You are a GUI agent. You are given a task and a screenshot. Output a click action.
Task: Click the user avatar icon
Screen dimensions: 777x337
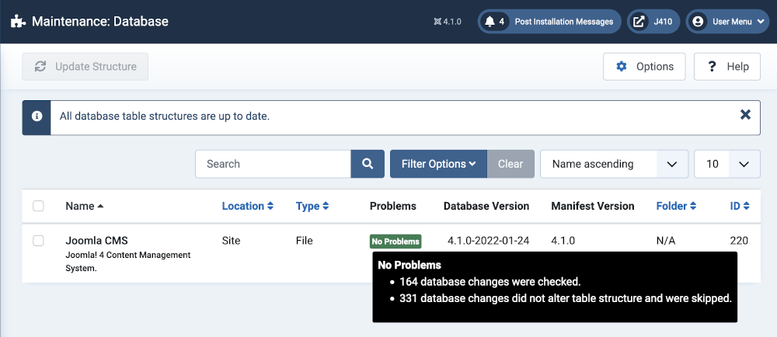[x=698, y=22]
